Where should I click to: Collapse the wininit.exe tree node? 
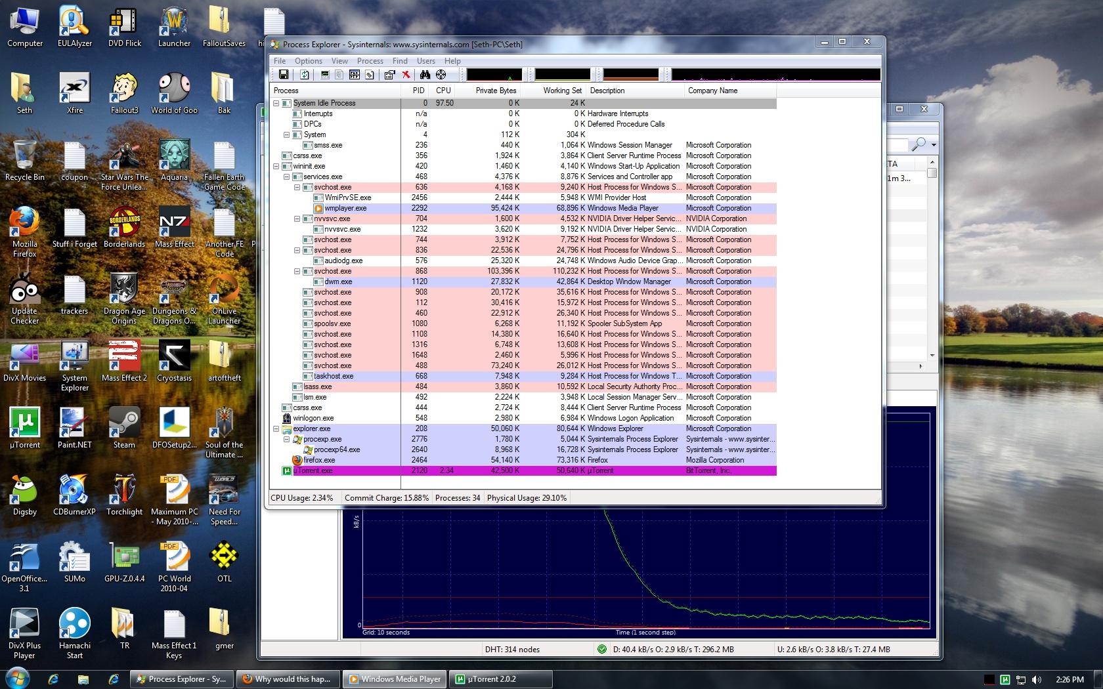(276, 166)
